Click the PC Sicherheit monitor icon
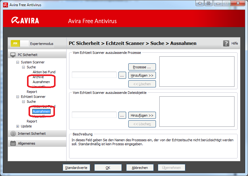The image size is (248, 176). click(13, 55)
